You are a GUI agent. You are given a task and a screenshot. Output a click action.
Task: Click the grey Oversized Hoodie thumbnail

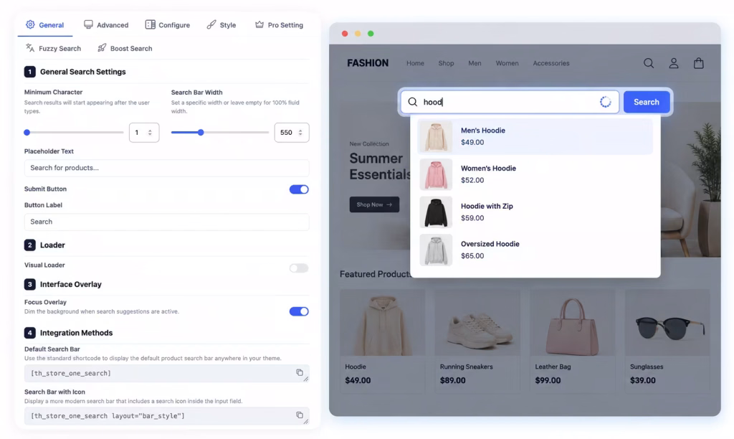(x=436, y=250)
